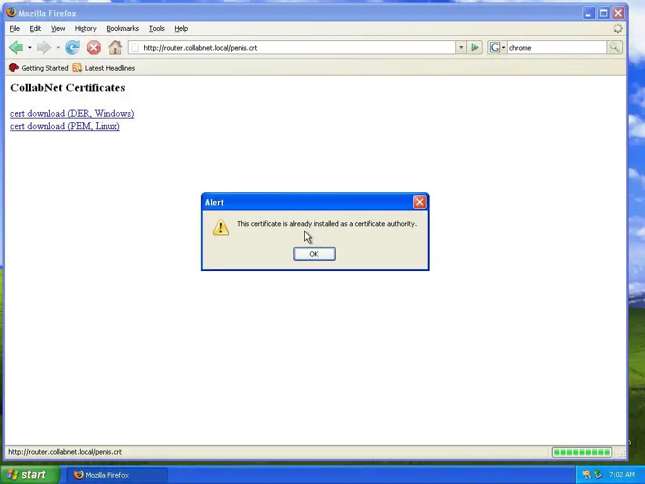Click cert download (DER, Windows) link
Image resolution: width=645 pixels, height=484 pixels.
pos(72,113)
